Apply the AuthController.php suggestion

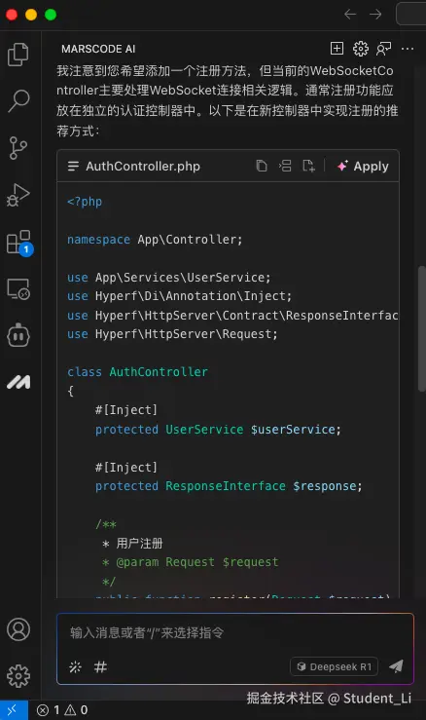363,166
